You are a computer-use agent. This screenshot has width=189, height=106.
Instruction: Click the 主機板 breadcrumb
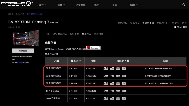click(x=10, y=14)
